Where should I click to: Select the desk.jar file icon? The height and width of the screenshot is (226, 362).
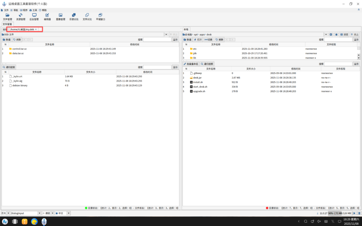[x=191, y=78]
